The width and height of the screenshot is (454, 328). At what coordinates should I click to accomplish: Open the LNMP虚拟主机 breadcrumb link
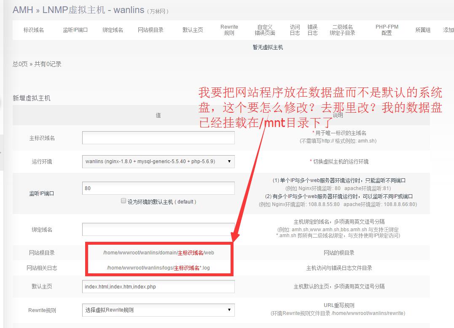tap(73, 10)
